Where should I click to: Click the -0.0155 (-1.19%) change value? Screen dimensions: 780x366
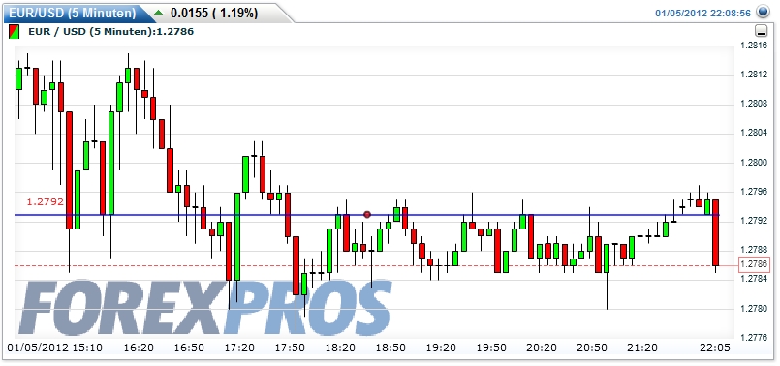click(212, 13)
